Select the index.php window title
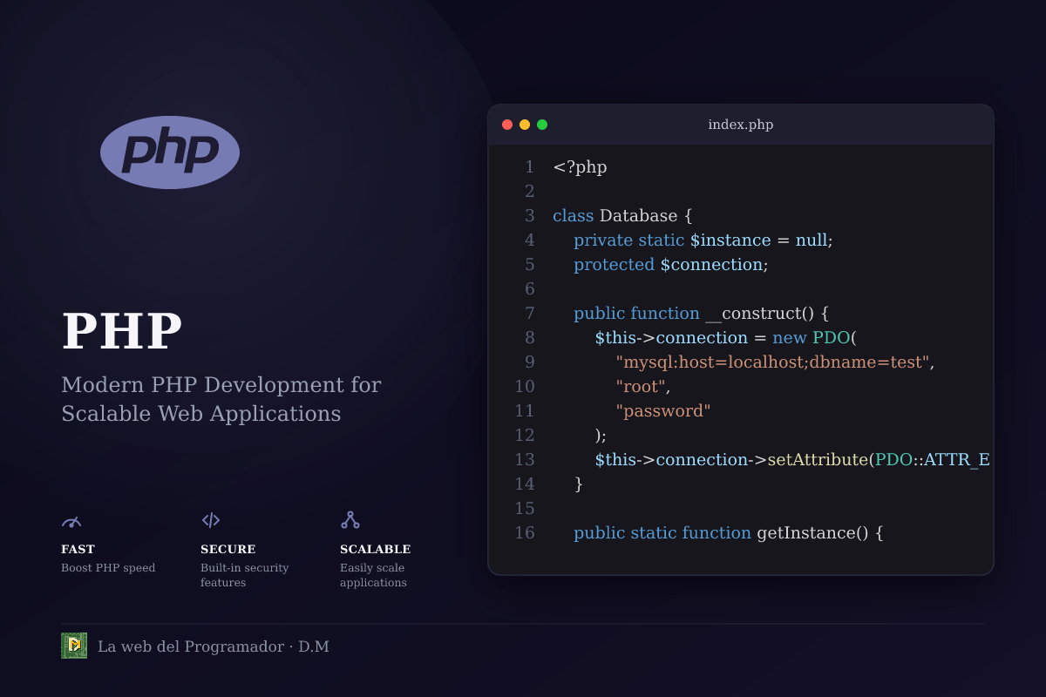Viewport: 1046px width, 697px height. pos(741,125)
